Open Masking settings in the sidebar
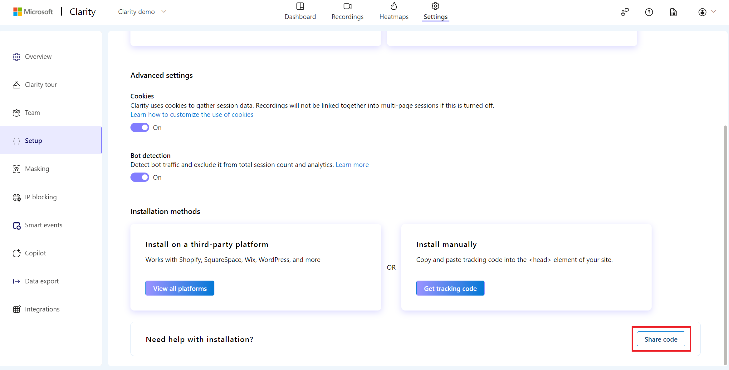Viewport: 729px width, 370px height. tap(51, 169)
